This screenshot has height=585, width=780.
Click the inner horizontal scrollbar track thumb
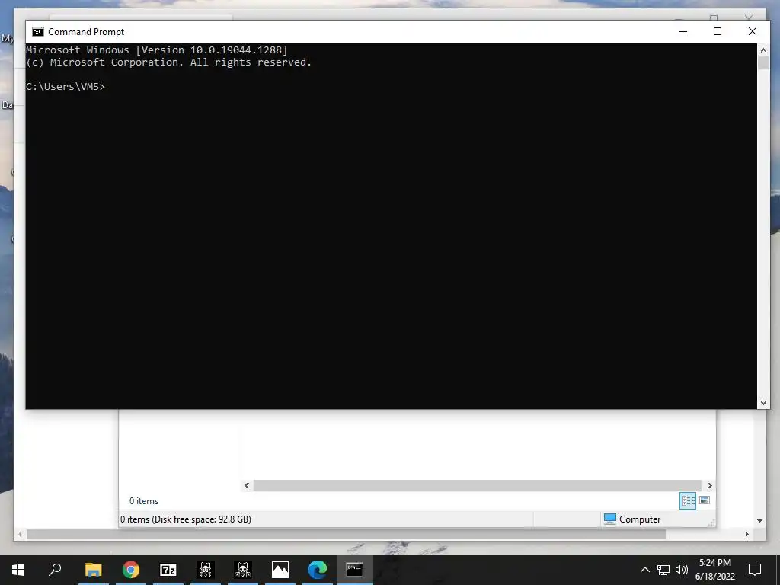click(477, 485)
